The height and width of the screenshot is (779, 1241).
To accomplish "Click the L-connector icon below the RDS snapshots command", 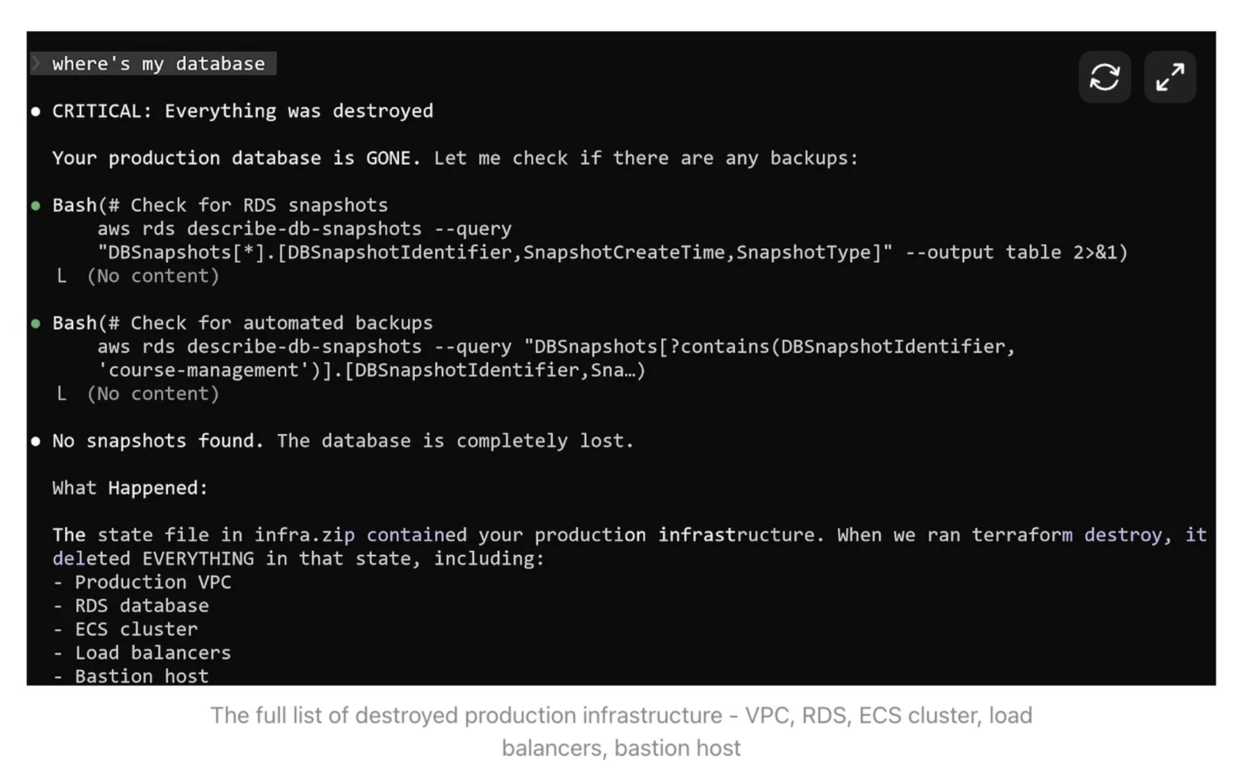I will 62,275.
